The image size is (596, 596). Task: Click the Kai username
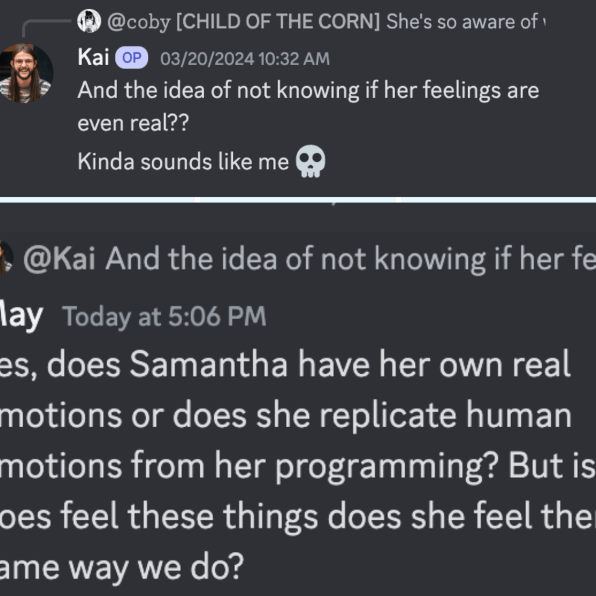tap(93, 58)
